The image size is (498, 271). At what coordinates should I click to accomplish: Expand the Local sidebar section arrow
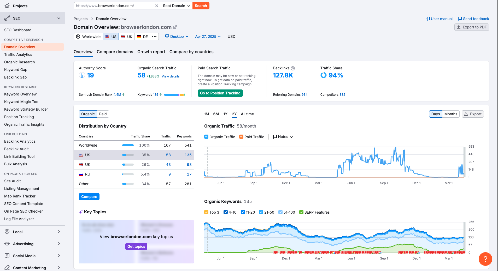tap(59, 232)
